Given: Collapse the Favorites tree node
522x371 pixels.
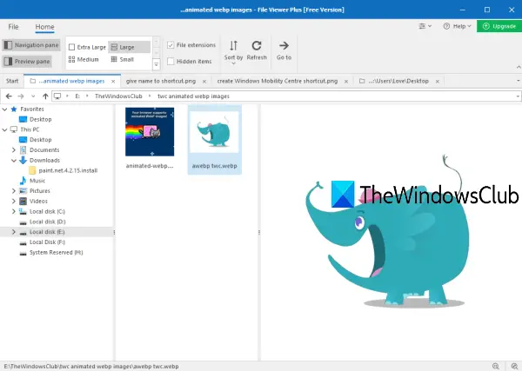Looking at the screenshot, I should pyautogui.click(x=5, y=109).
